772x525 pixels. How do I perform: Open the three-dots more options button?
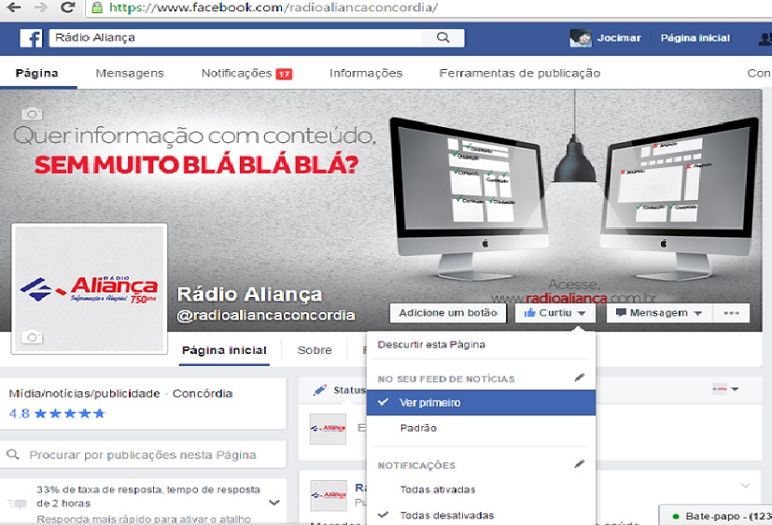click(731, 313)
